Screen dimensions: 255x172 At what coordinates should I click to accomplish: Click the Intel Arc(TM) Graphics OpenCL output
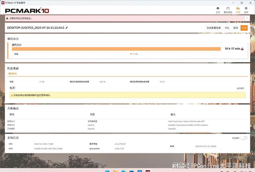188,125
